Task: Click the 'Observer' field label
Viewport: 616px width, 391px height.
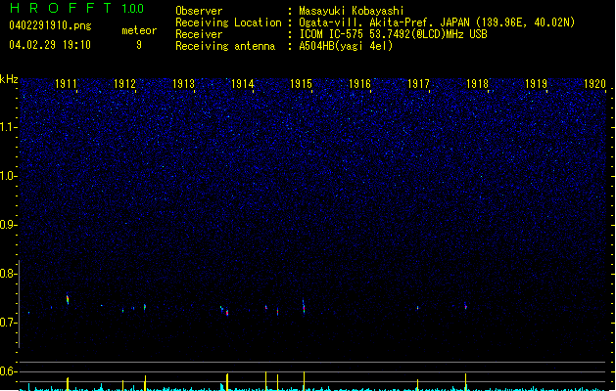Action: [x=199, y=11]
